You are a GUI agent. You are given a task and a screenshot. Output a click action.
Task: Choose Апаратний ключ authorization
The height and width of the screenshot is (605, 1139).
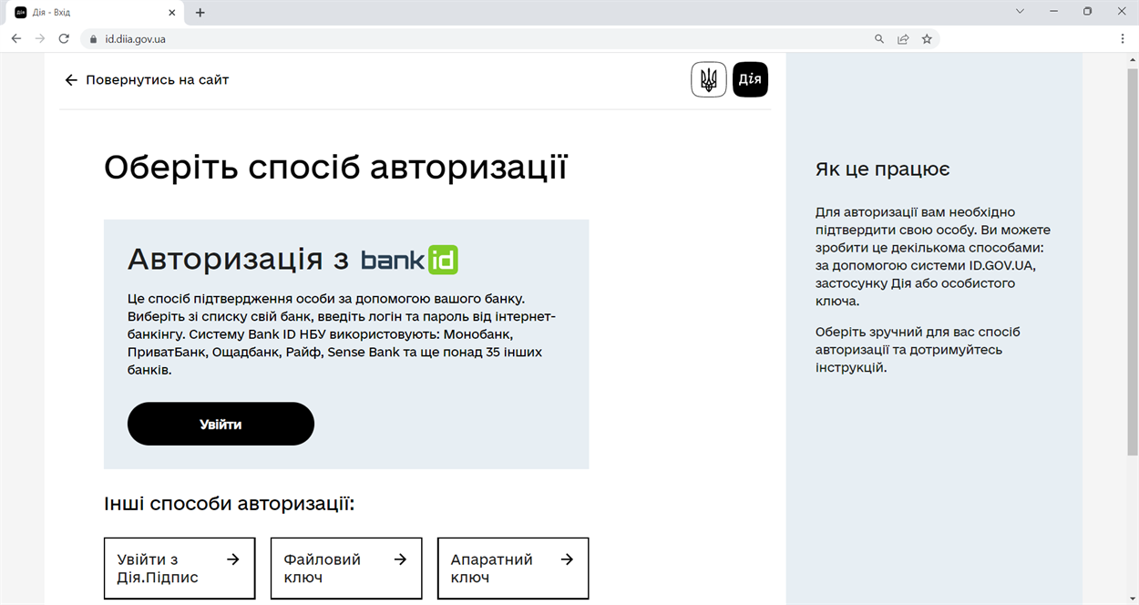tap(513, 569)
